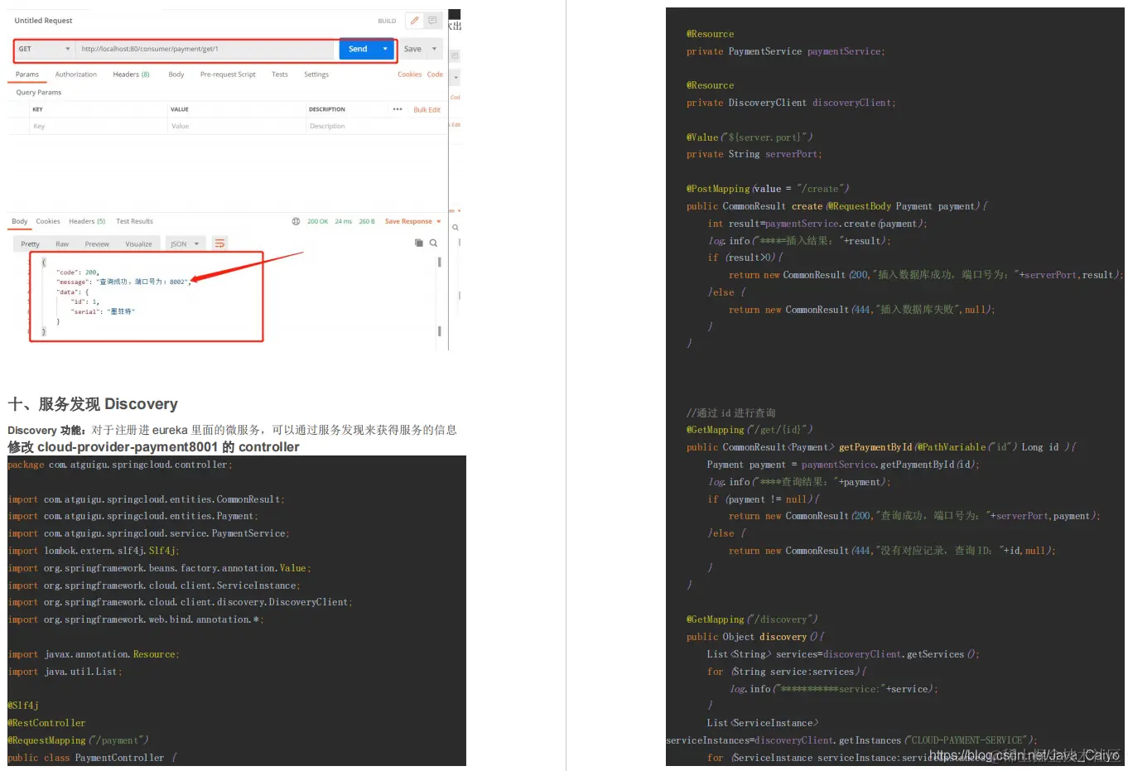Click the Key parameter input cell
The width and height of the screenshot is (1128, 771).
coord(98,126)
